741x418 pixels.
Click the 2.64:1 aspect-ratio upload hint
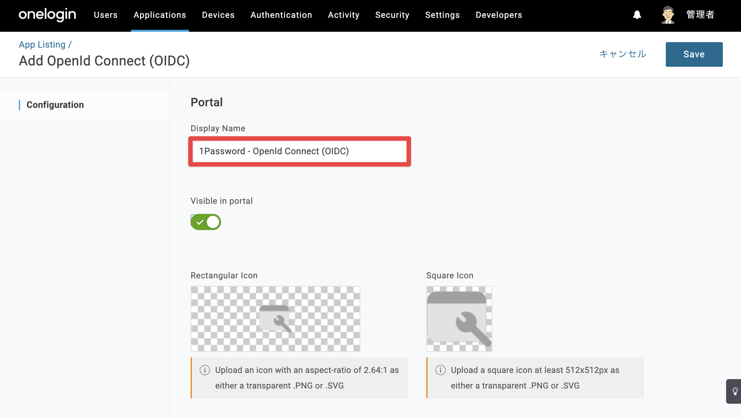[300, 378]
